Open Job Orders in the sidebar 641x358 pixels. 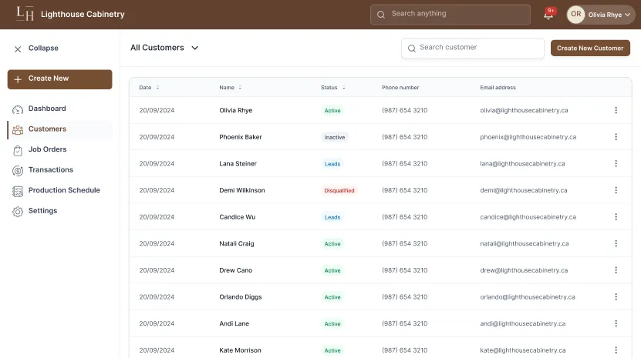tap(47, 149)
